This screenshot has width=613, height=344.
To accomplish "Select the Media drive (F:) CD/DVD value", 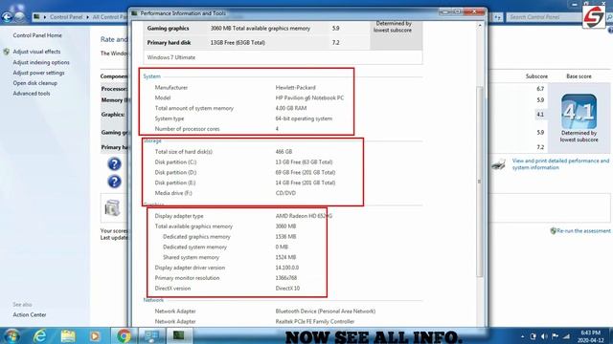I will click(x=285, y=193).
